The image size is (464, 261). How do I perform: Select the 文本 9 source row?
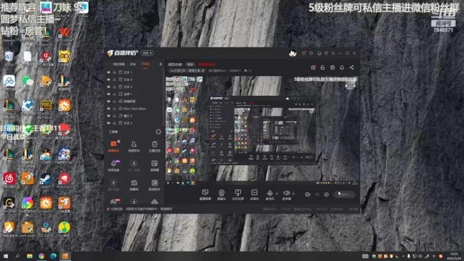(x=135, y=79)
